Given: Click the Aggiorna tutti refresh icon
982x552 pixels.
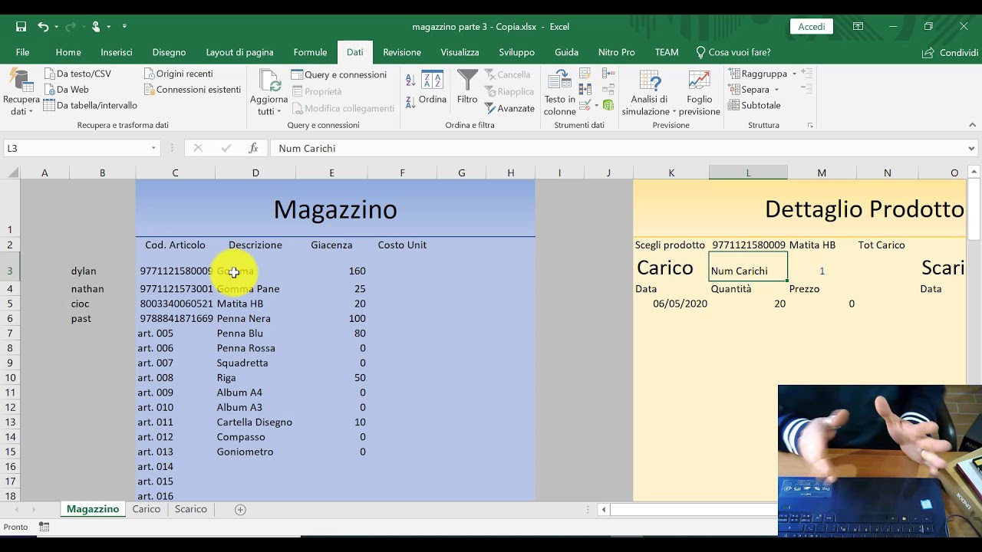Looking at the screenshot, I should coord(269,81).
